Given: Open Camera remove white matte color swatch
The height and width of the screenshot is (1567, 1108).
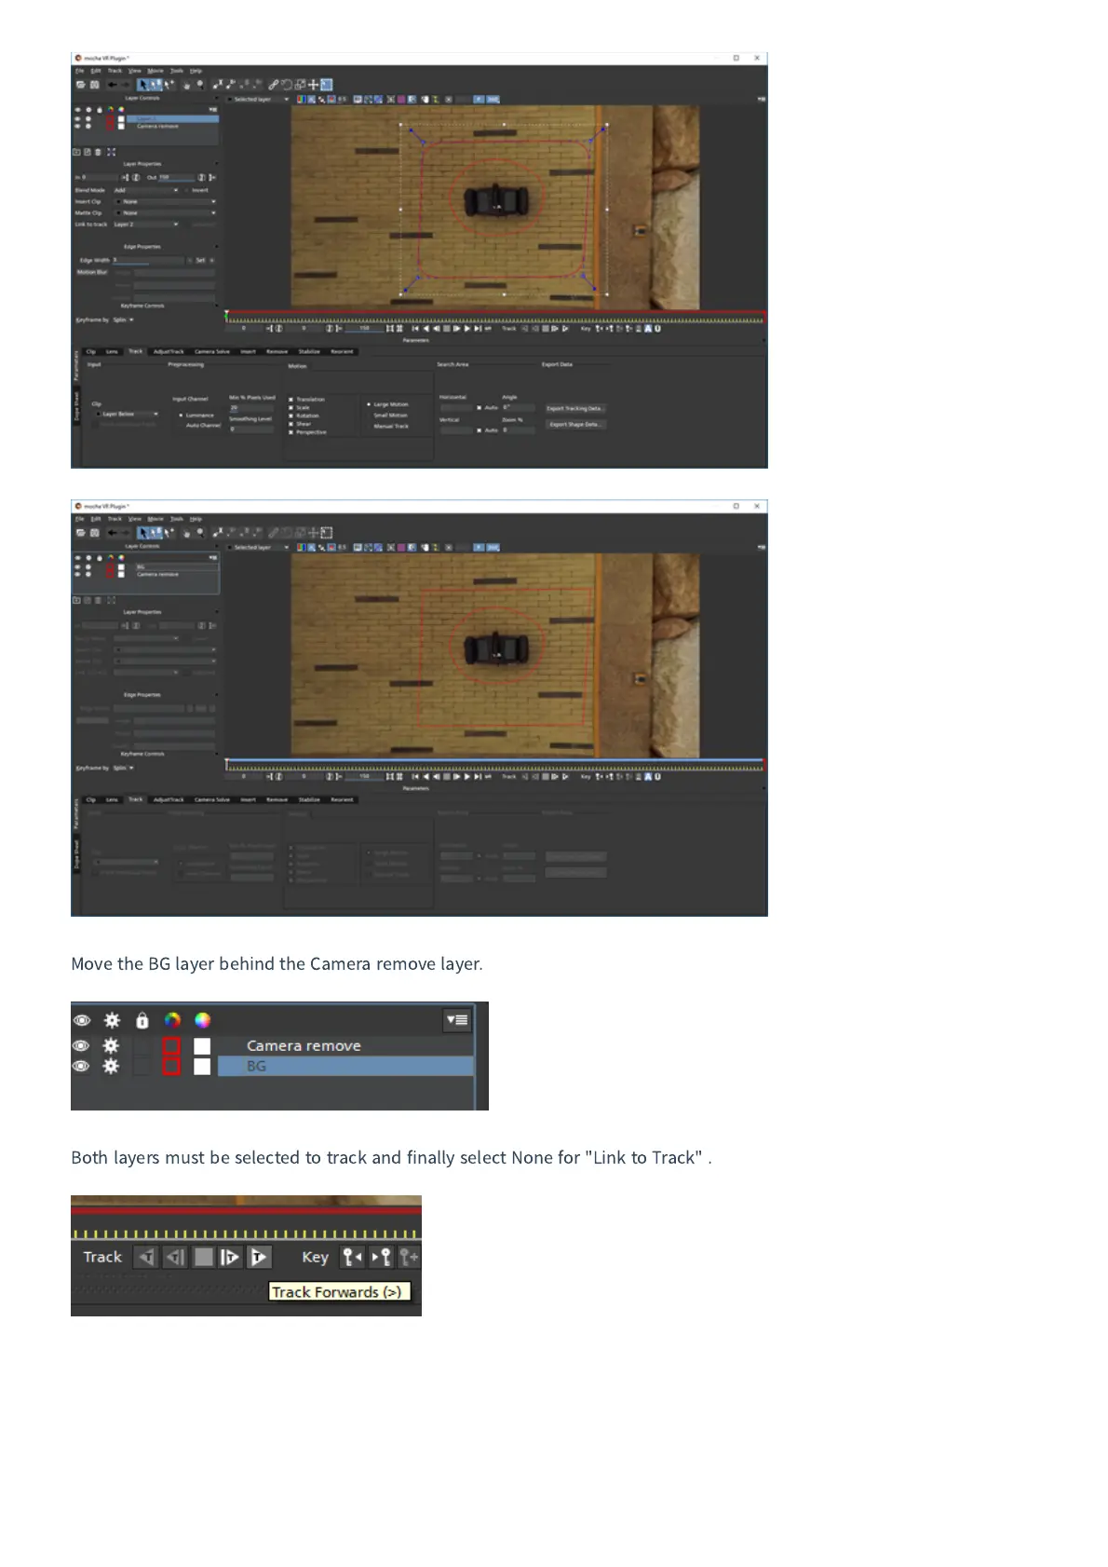Looking at the screenshot, I should pyautogui.click(x=202, y=1045).
